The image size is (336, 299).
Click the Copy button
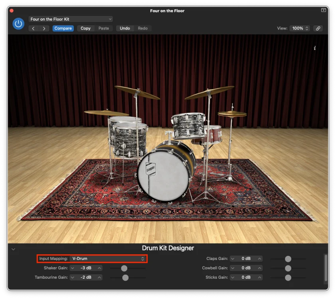point(85,28)
